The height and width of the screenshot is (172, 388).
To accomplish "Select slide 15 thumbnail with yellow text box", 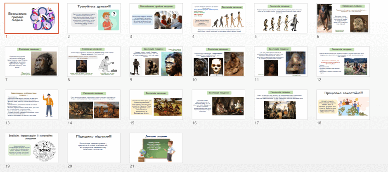I will (x=156, y=105).
